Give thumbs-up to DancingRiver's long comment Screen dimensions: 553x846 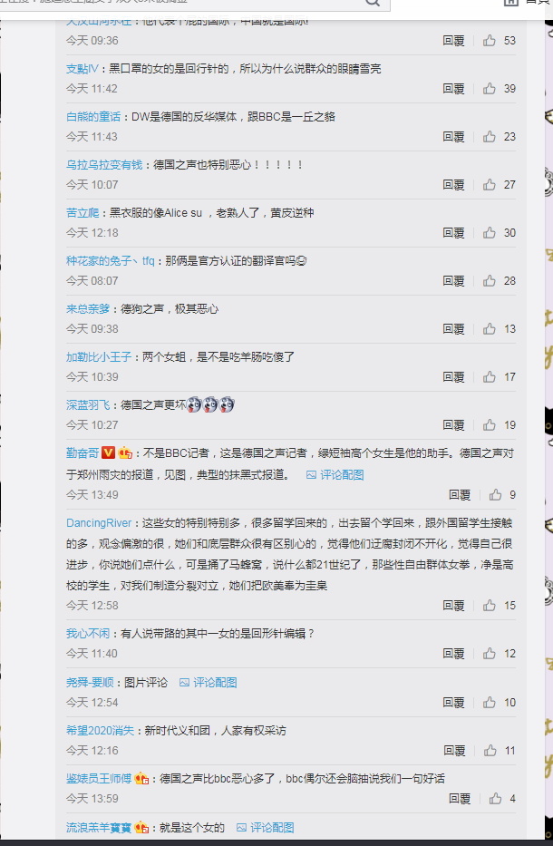[490, 606]
